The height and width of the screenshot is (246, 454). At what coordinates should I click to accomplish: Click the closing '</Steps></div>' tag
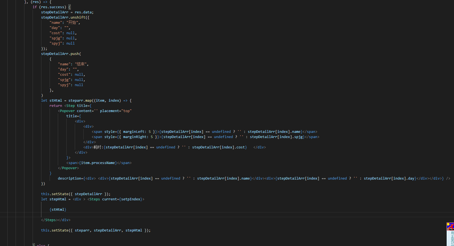55,220
